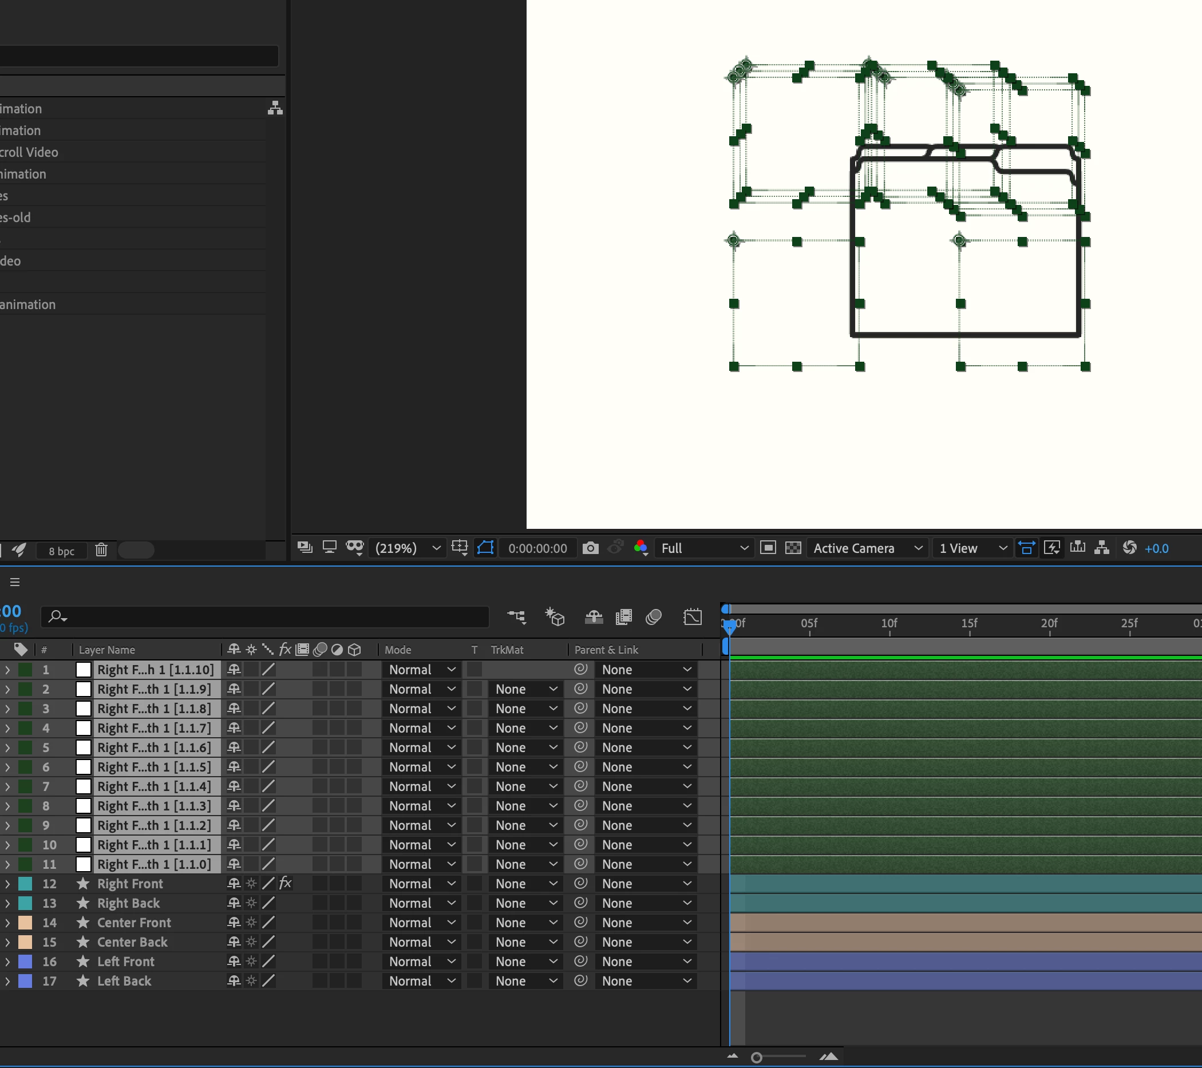Toggle mask and shape path visibility
Screen dimensions: 1202x1068
[x=485, y=548]
